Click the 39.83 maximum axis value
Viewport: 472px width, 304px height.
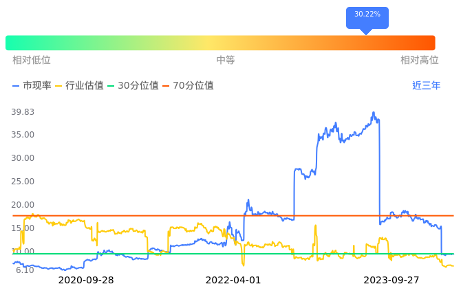click(x=23, y=112)
